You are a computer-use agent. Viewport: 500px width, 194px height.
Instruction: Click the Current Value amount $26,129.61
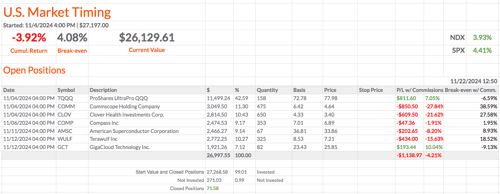point(147,38)
